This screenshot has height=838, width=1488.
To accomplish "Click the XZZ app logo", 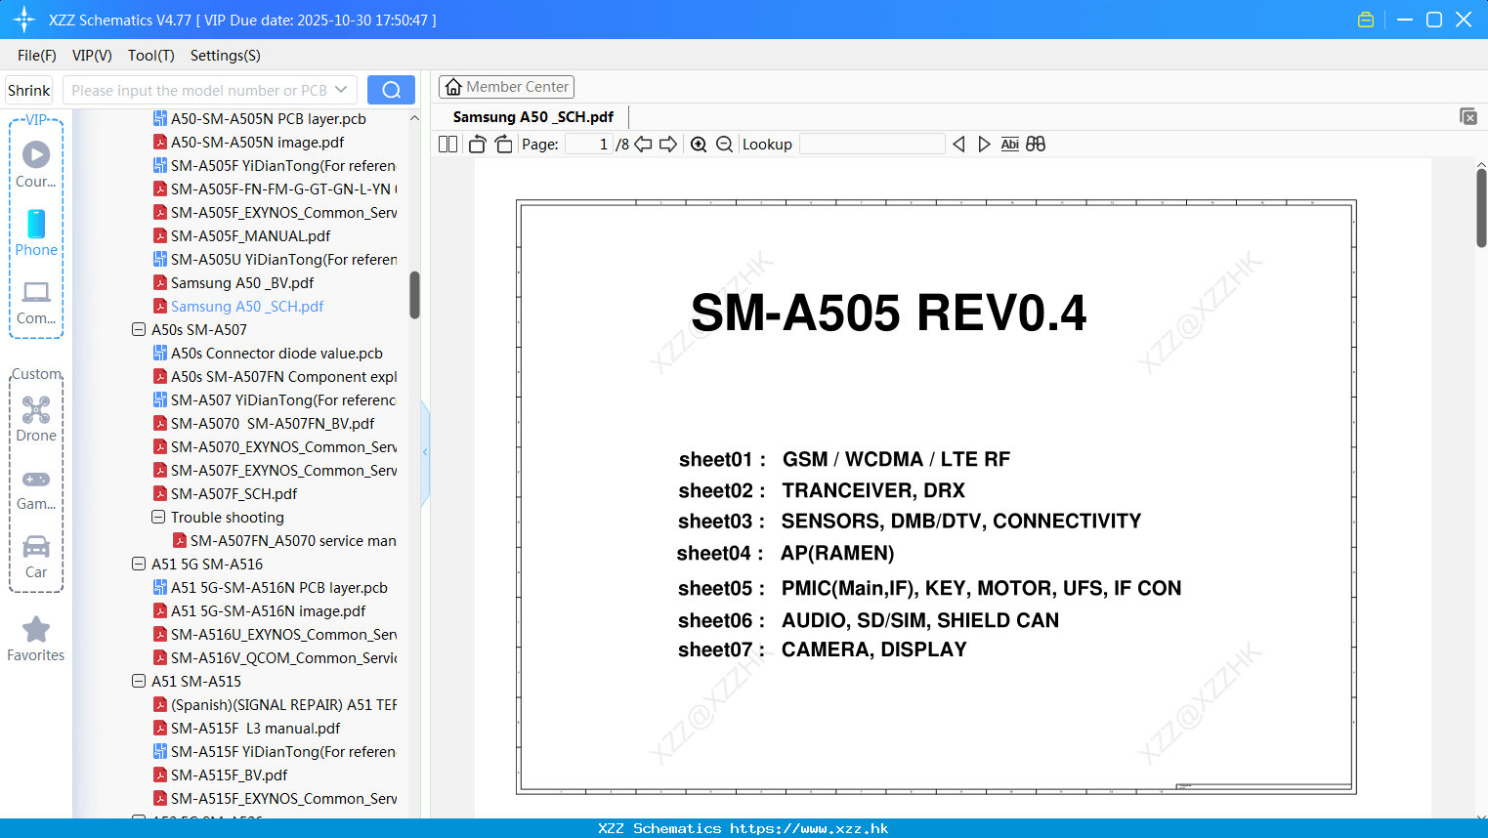I will point(24,20).
